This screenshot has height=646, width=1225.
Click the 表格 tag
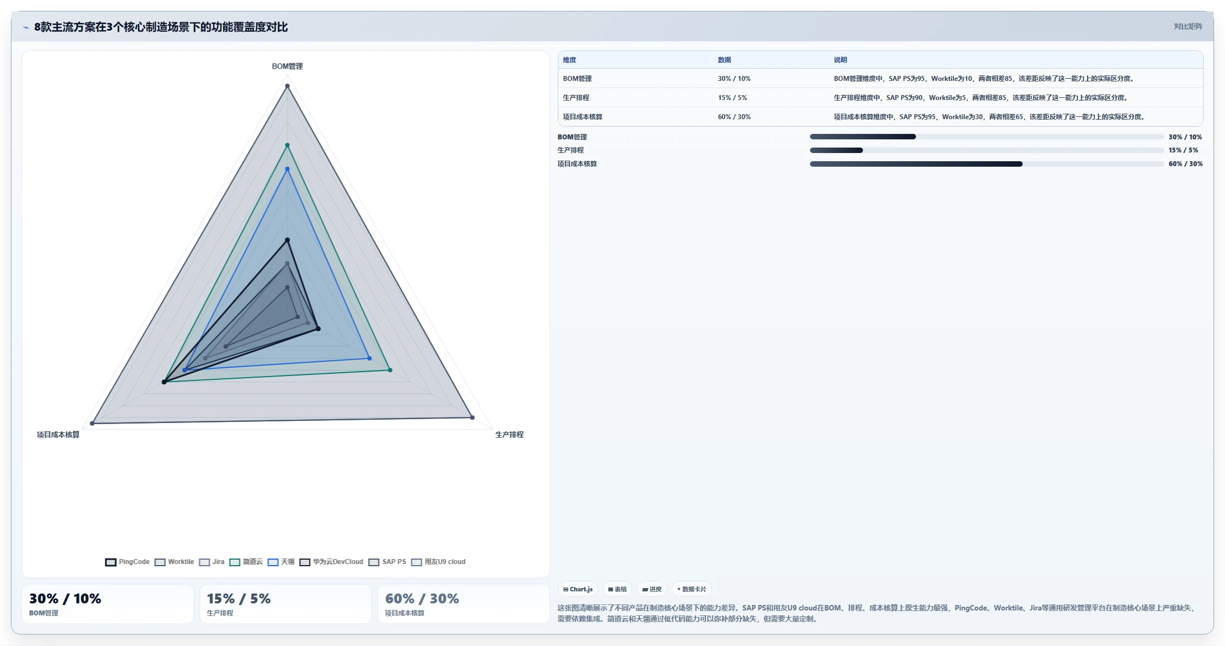(x=617, y=589)
